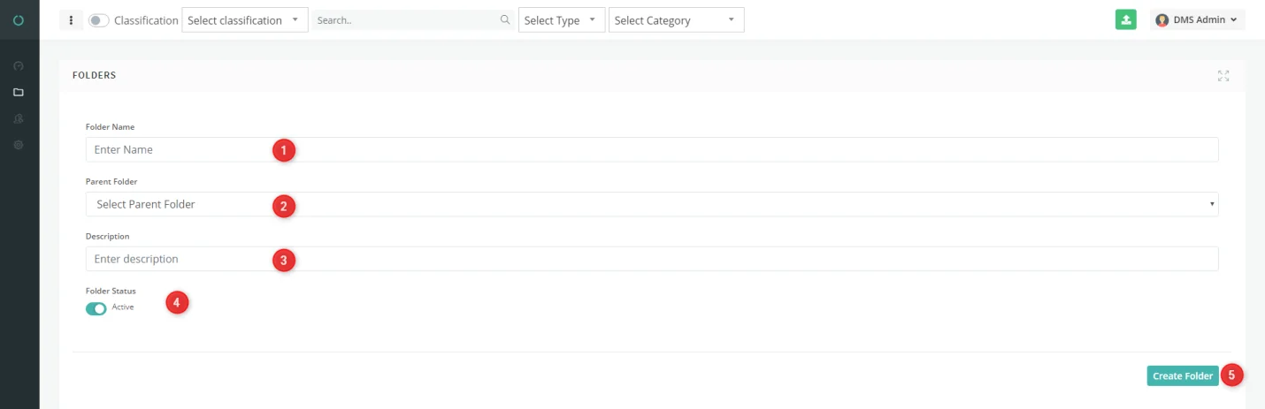Open the three-dot options menu
Screen dimensions: 1265x409
coord(71,19)
